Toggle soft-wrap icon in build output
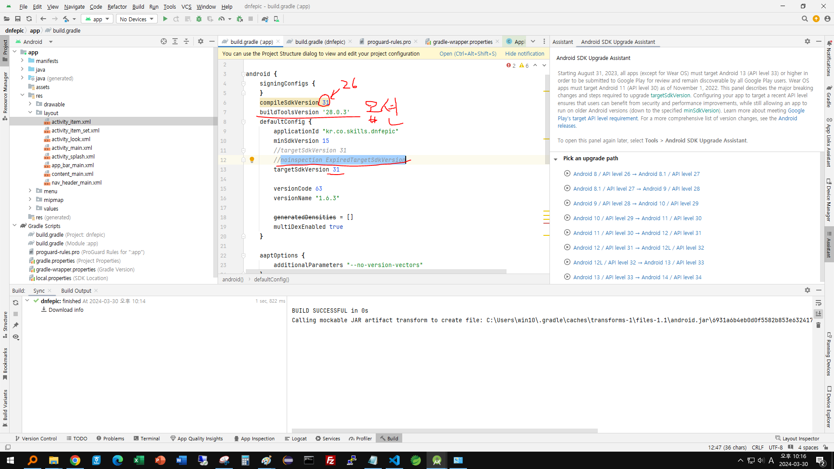Screen dimensions: 834x469 pyautogui.click(x=818, y=303)
